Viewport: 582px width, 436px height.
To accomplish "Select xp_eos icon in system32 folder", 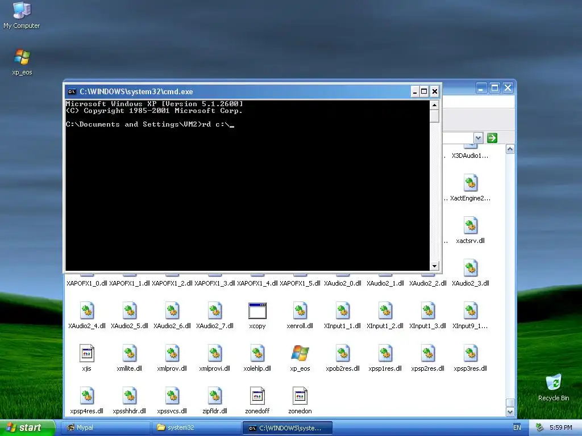I will coord(300,353).
